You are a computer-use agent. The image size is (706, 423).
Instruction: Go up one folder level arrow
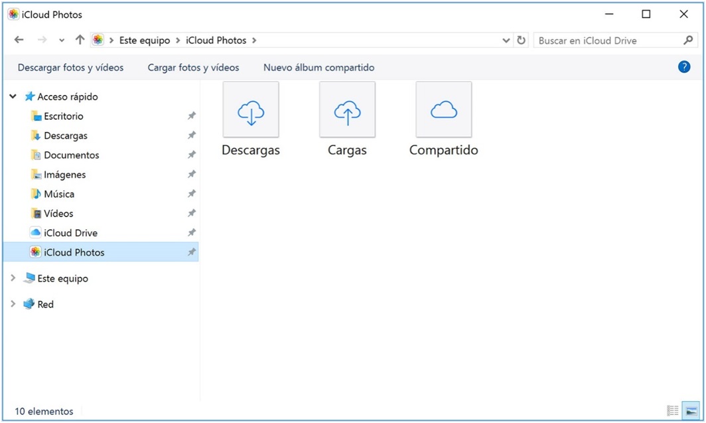click(x=80, y=40)
